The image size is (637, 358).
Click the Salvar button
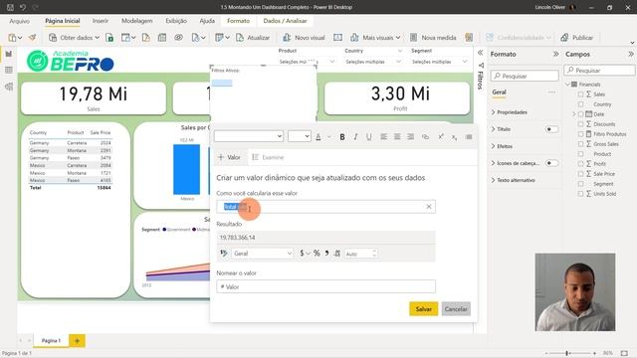[423, 309]
